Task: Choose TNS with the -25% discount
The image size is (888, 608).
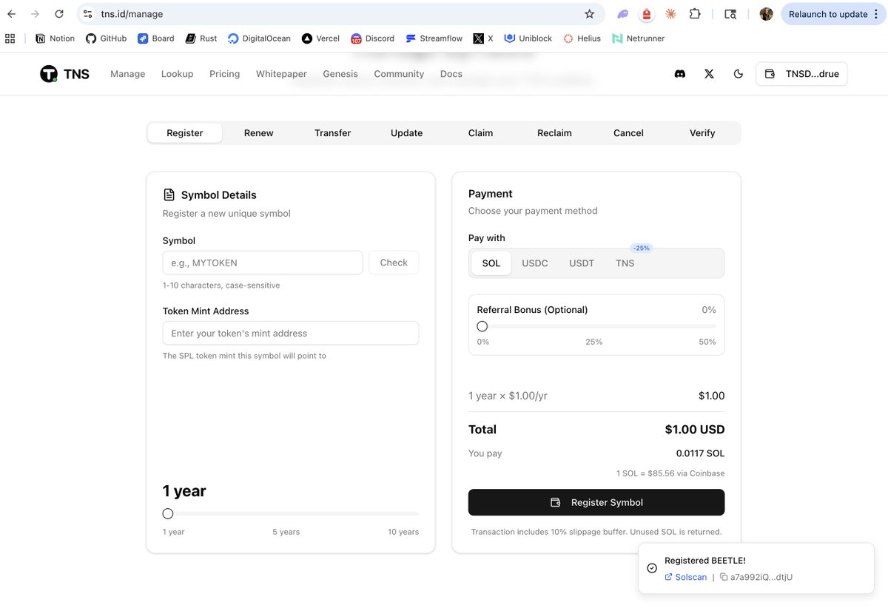Action: 625,263
